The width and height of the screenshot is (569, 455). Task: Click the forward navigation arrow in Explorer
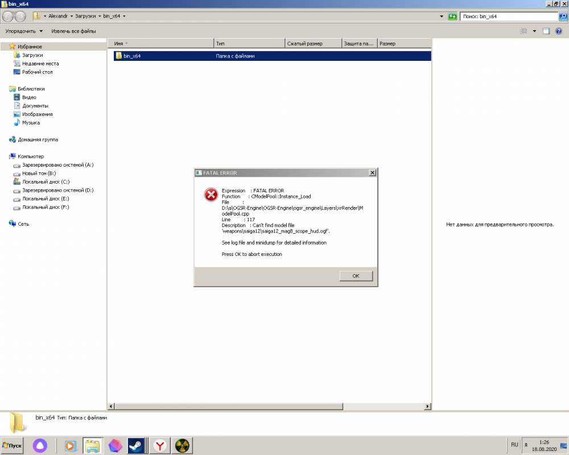tap(20, 16)
